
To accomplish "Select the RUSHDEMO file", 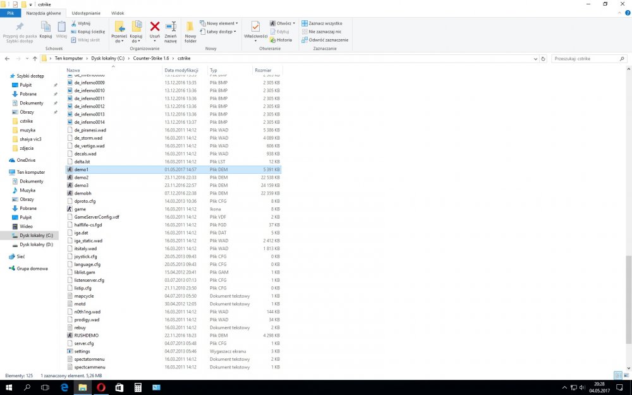I will coord(173,336).
